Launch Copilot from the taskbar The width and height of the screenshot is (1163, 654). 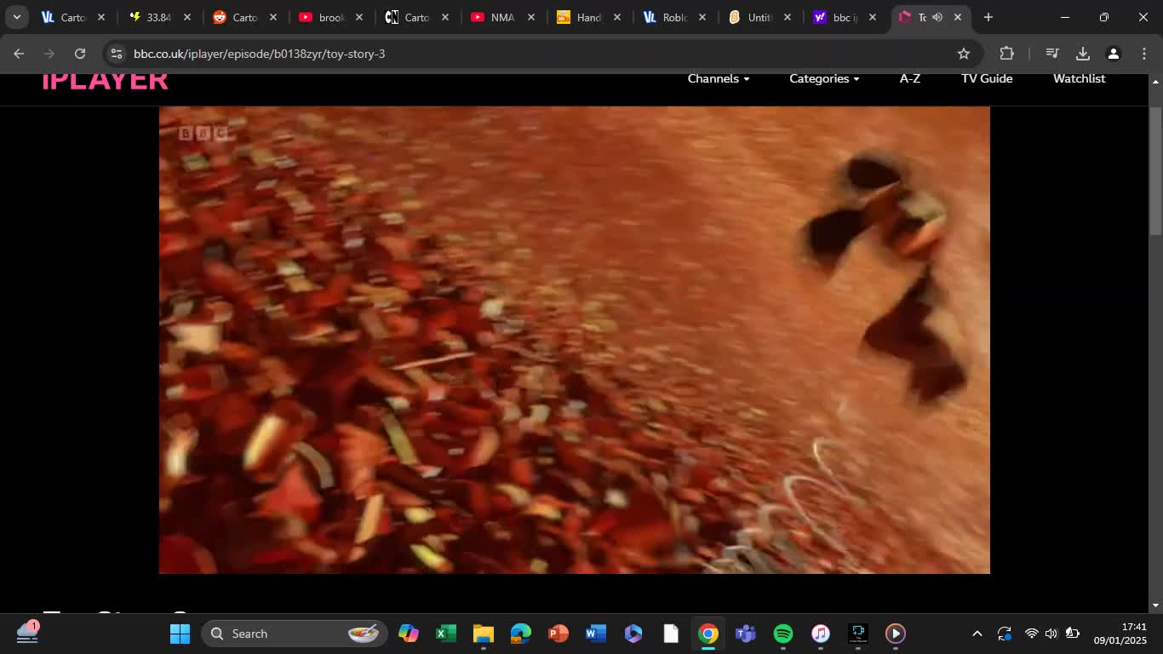(x=408, y=634)
